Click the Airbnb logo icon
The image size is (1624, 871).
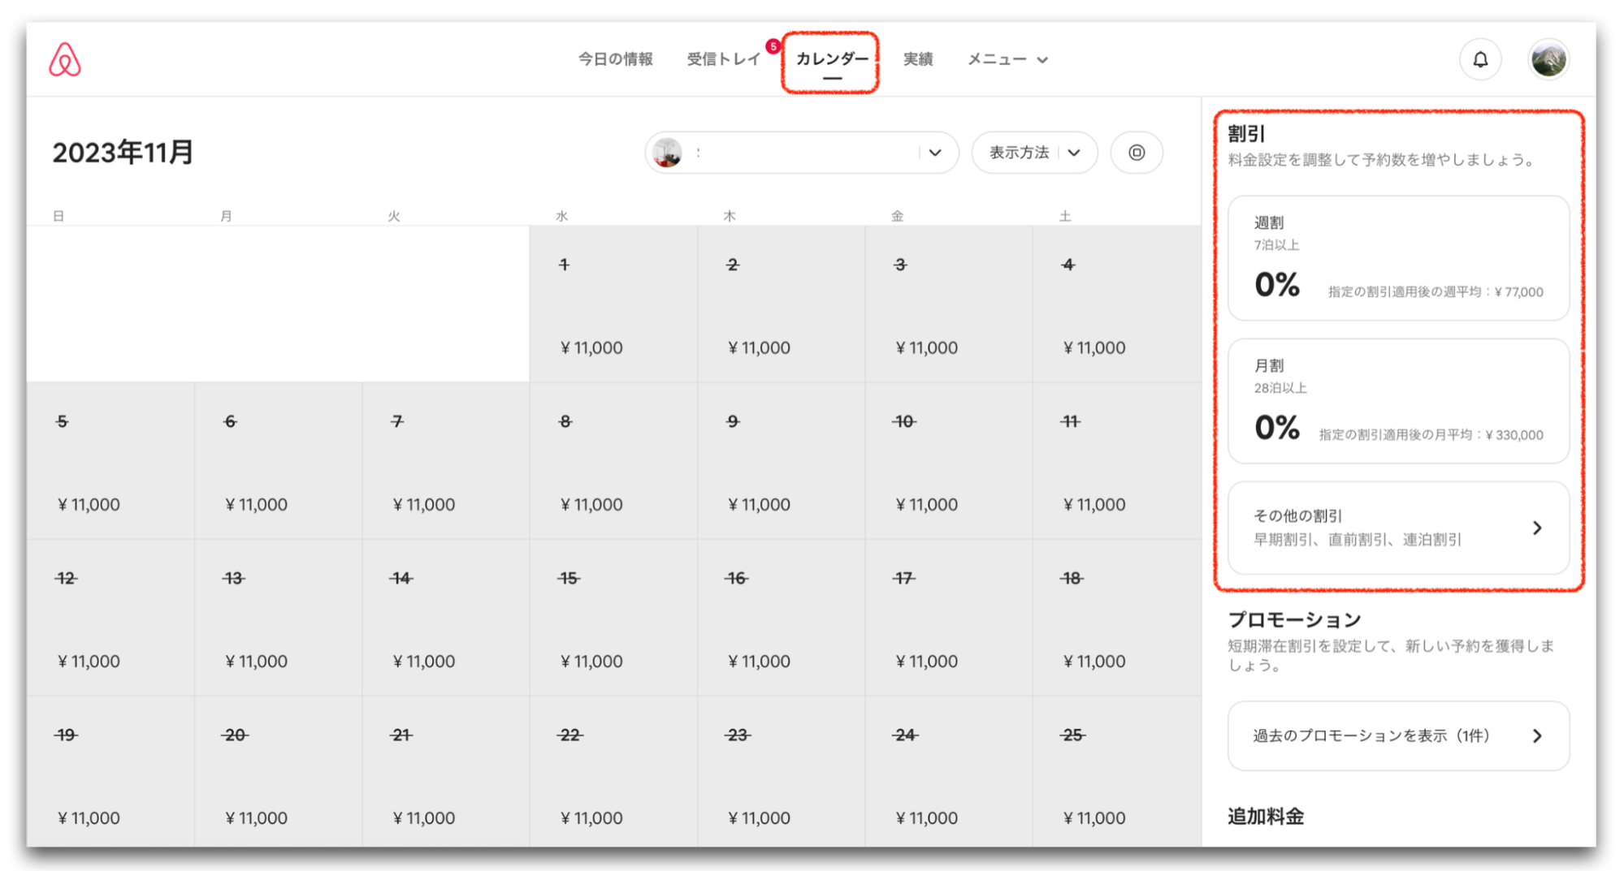[65, 59]
